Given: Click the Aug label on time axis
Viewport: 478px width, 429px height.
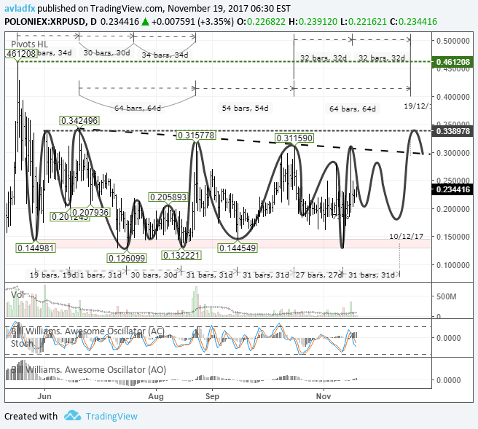Looking at the screenshot, I should pyautogui.click(x=156, y=396).
